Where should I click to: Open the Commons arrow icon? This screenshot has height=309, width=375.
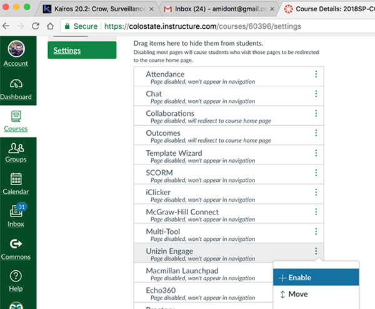16,244
